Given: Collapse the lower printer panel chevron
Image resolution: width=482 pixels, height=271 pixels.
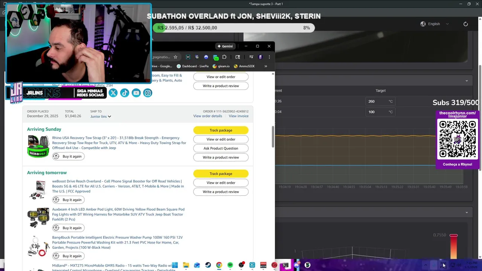Looking at the screenshot, I should [467, 213].
